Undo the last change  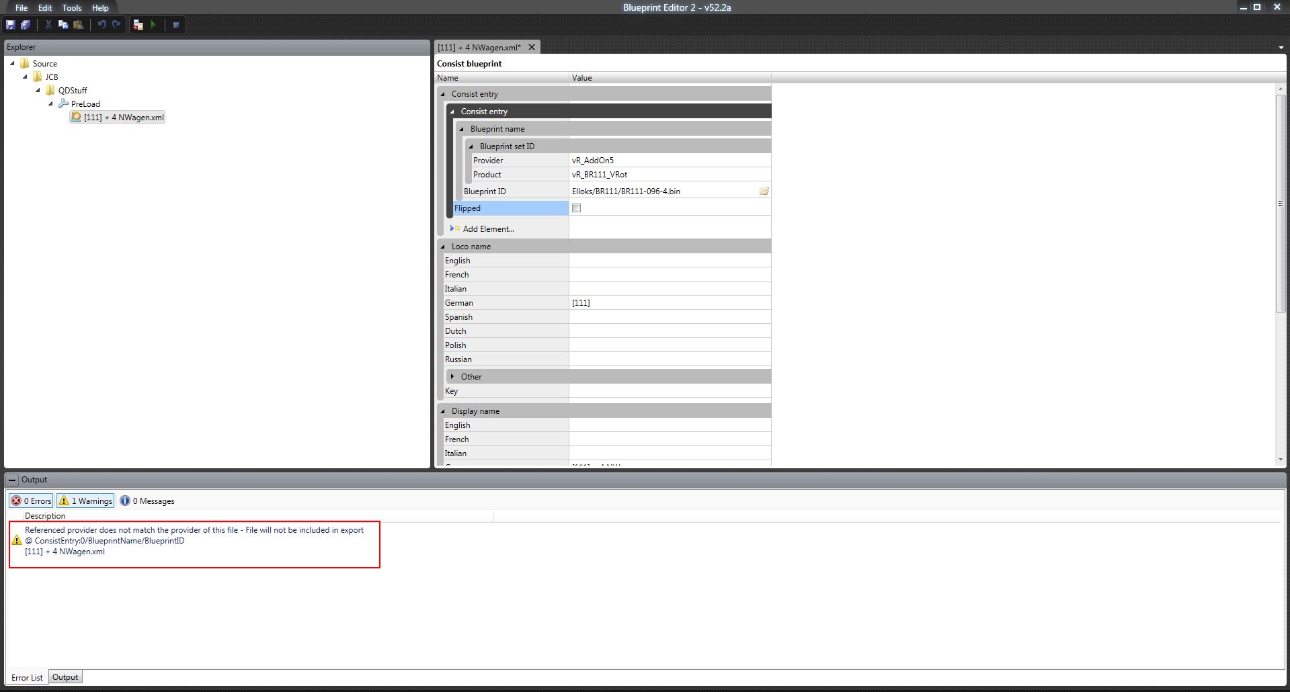coord(102,25)
